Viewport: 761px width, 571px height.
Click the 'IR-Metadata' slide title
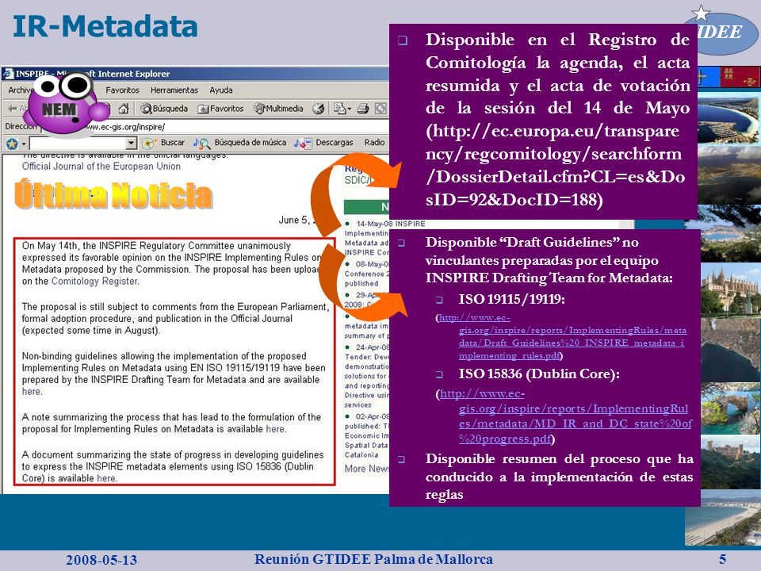(105, 26)
